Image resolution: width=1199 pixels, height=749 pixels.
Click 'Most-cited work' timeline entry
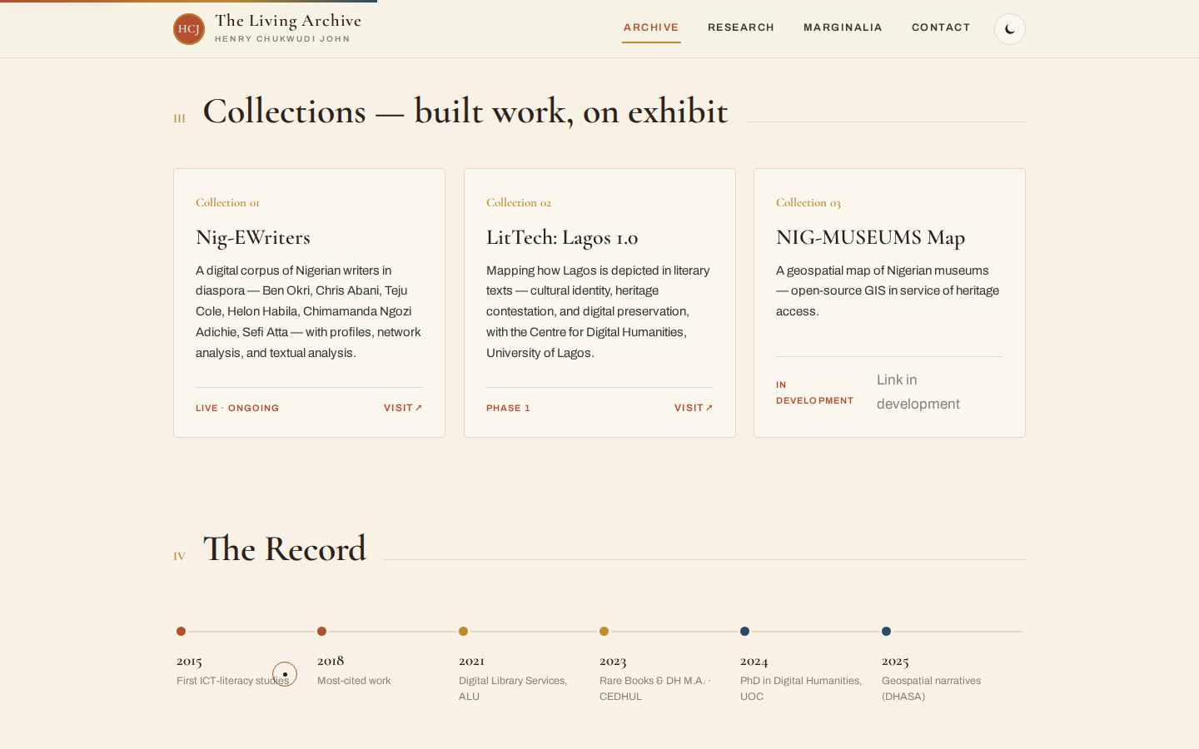[x=354, y=681]
